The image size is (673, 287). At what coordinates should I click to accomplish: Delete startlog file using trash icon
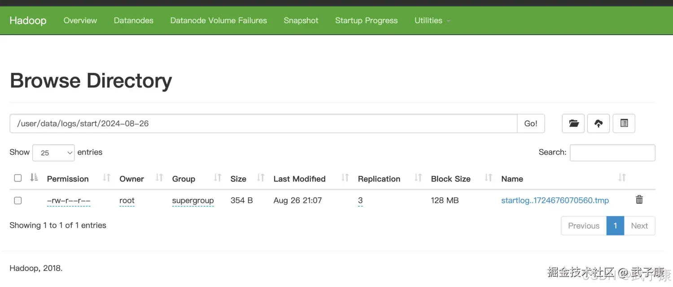(x=639, y=200)
